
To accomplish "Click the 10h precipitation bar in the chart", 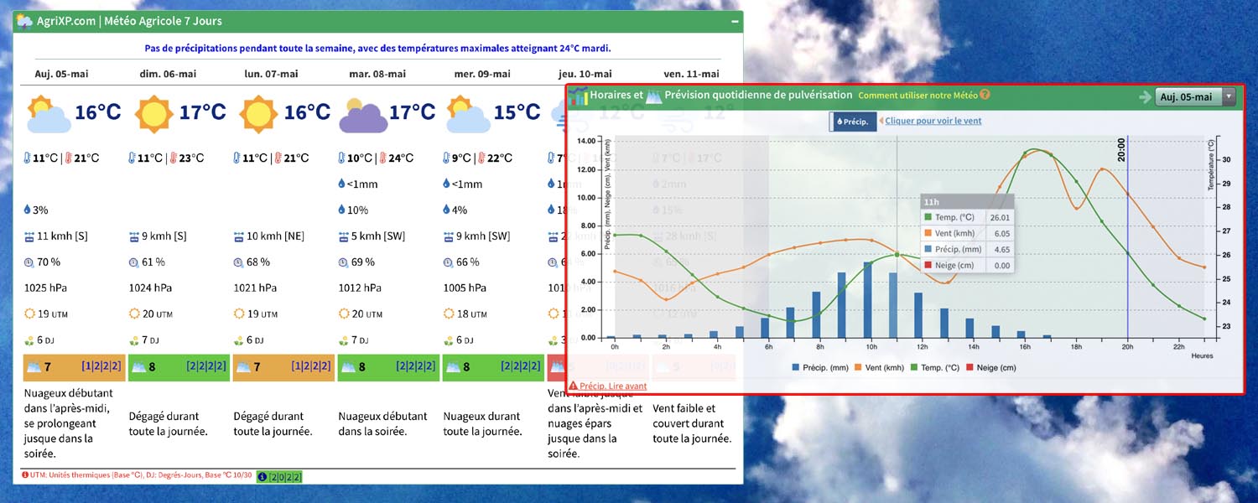I will (x=868, y=300).
